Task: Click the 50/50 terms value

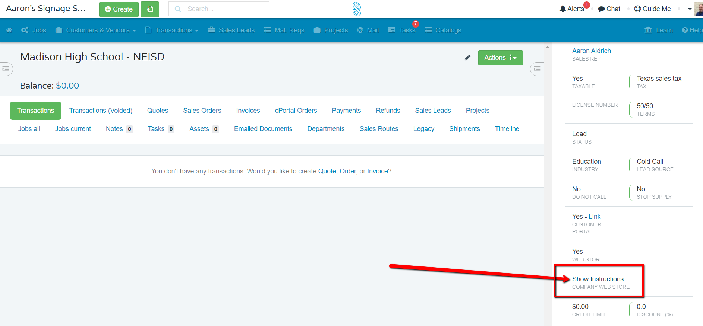Action: coord(645,106)
